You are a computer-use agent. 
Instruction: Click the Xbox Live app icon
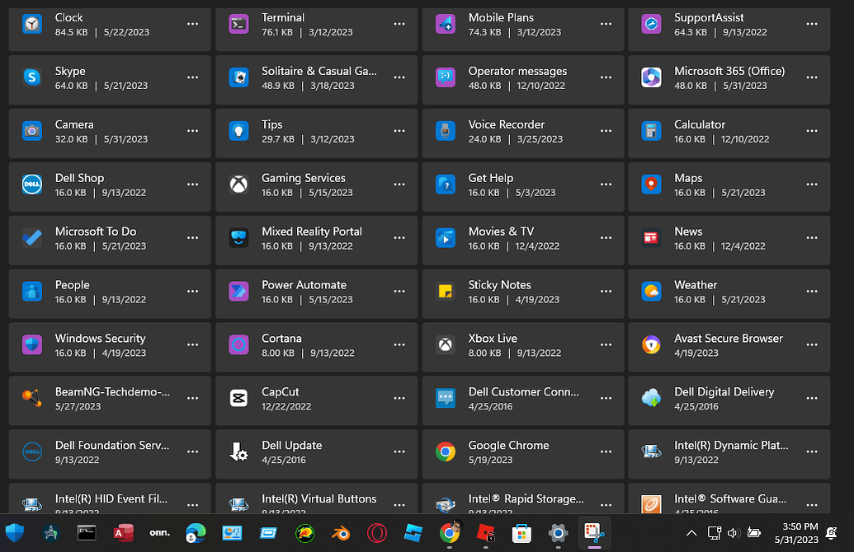[446, 344]
